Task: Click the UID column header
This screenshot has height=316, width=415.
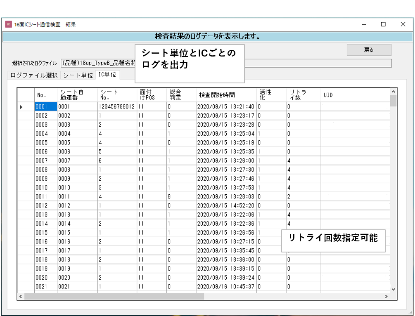Action: [356, 95]
